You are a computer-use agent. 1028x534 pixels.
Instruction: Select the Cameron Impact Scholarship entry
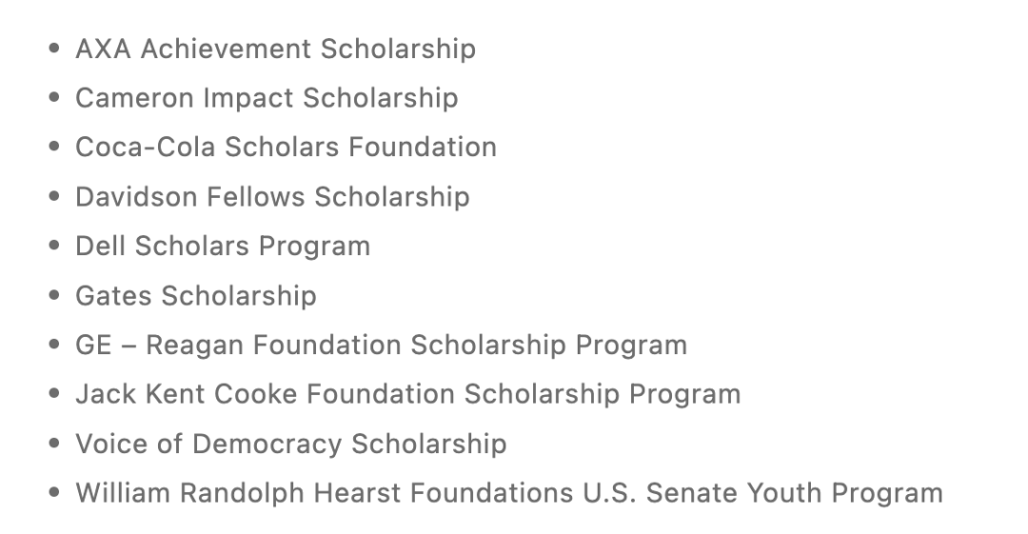267,98
